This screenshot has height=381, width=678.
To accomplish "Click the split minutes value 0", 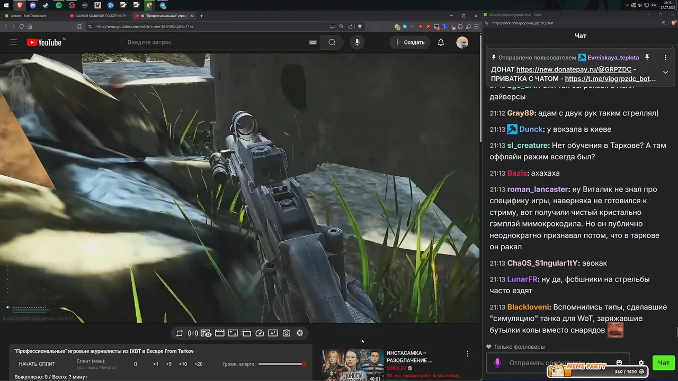I will pyautogui.click(x=136, y=364).
